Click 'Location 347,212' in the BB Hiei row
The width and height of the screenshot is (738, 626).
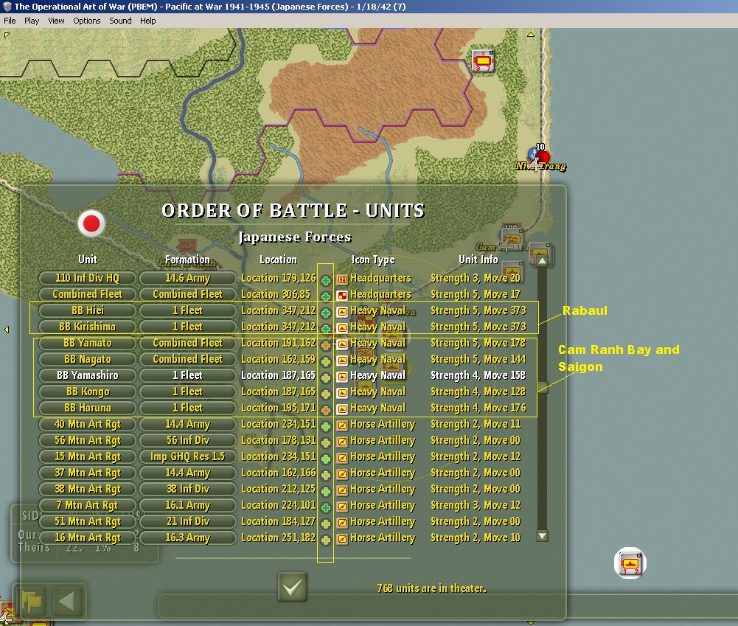(278, 310)
